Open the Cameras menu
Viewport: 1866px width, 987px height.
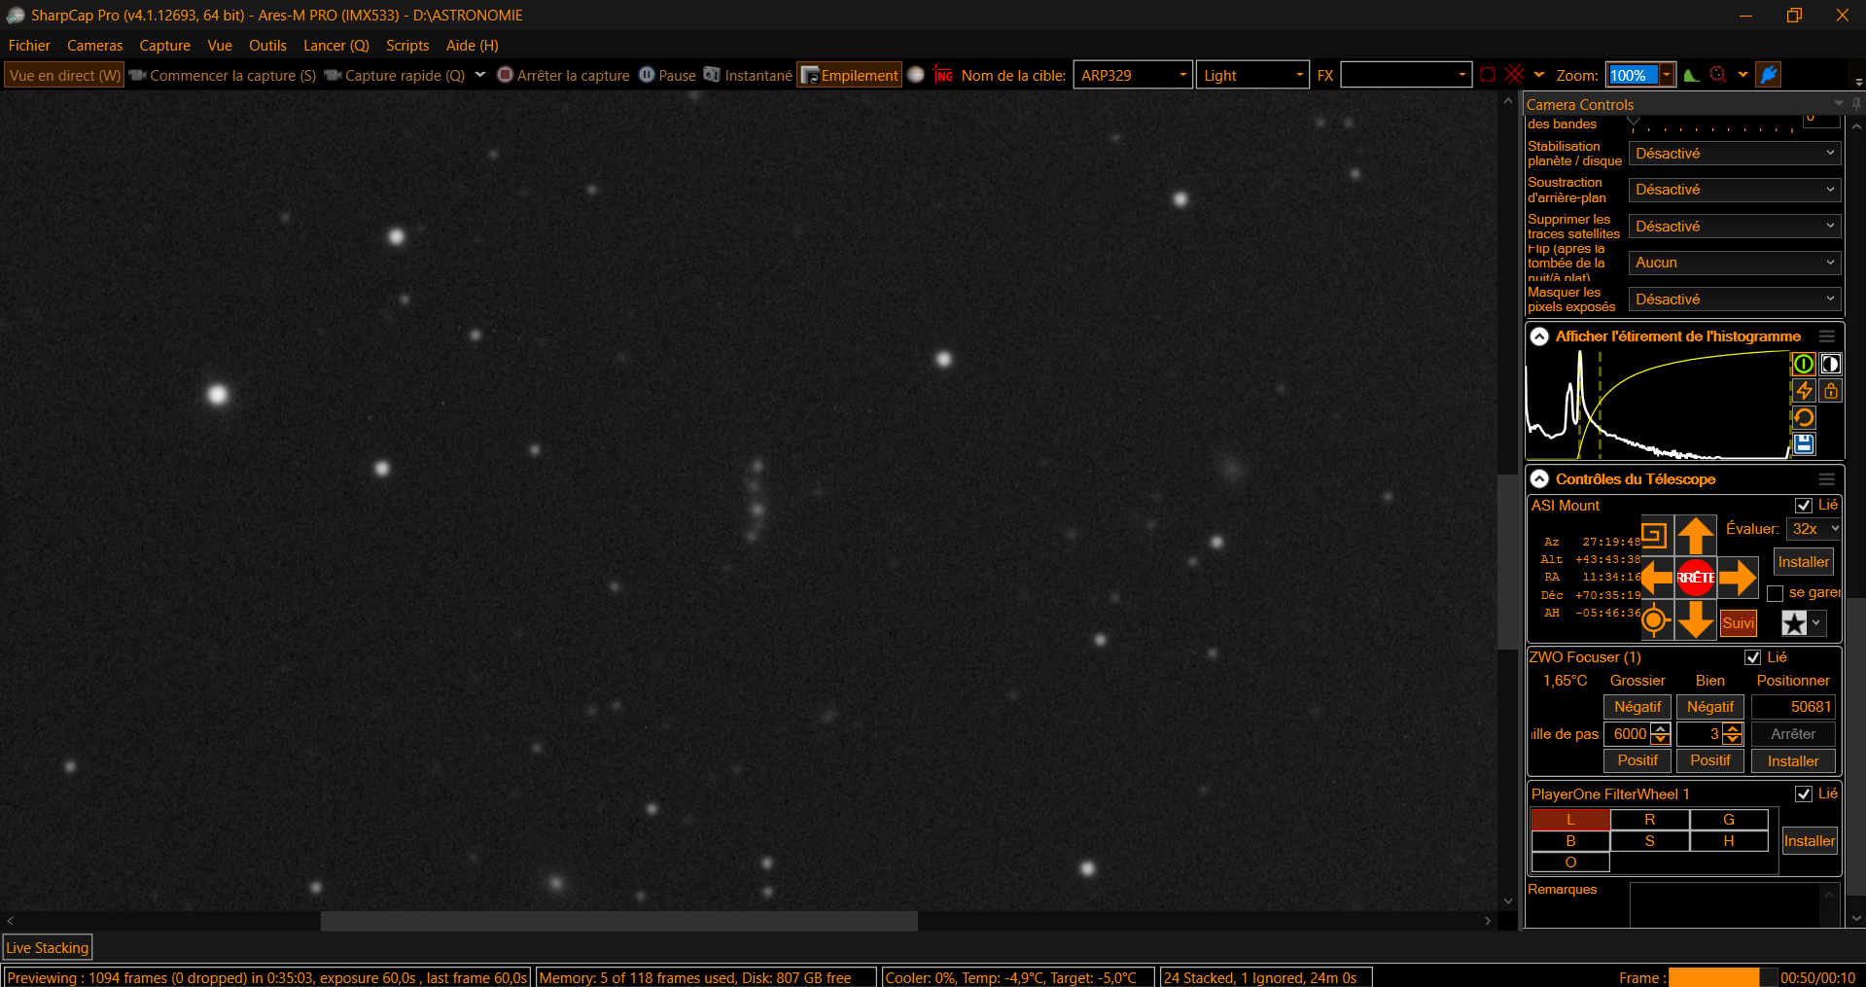pyautogui.click(x=94, y=46)
